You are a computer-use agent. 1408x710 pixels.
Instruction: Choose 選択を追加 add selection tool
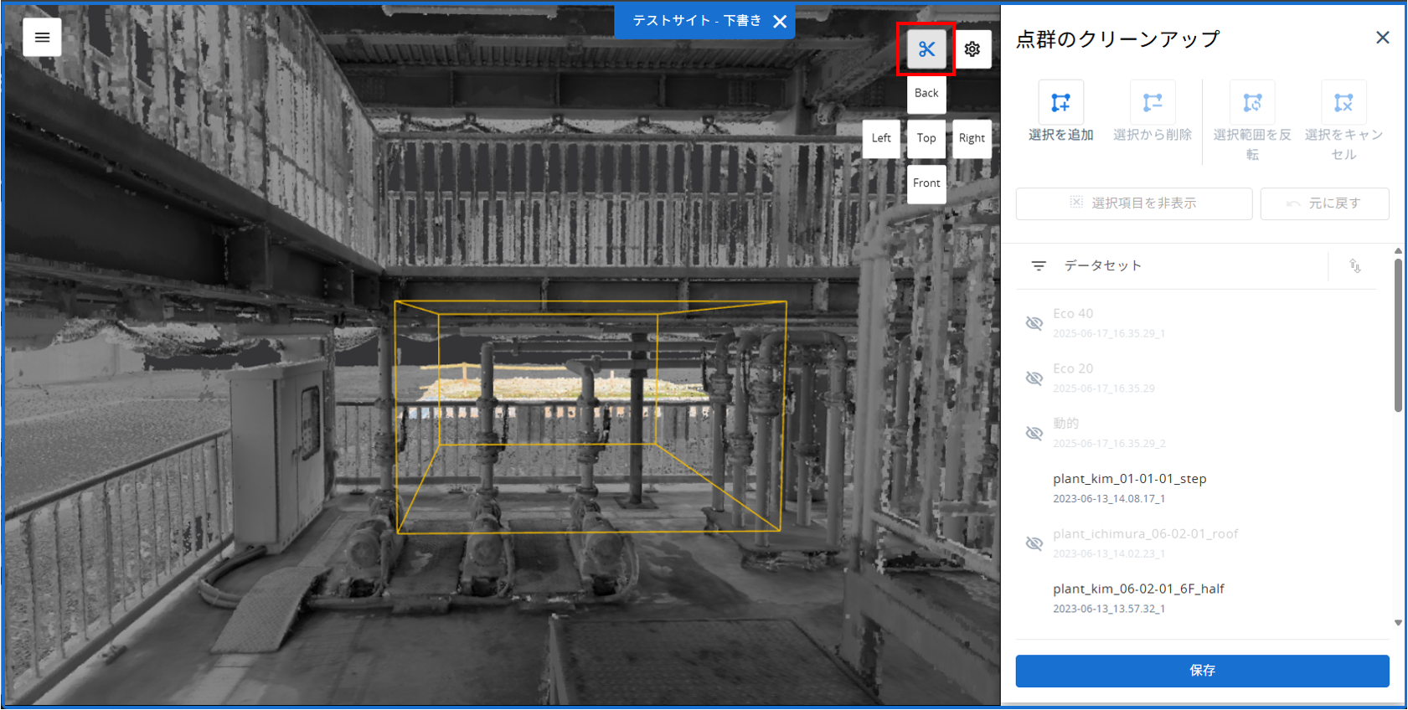(1060, 102)
